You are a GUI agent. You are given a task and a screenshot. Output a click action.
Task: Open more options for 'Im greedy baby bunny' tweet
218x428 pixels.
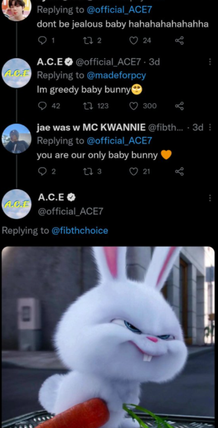point(210,62)
